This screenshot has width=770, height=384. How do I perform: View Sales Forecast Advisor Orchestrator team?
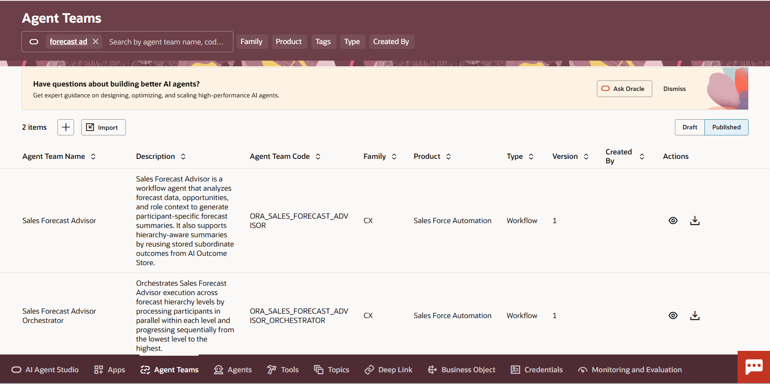(x=673, y=316)
